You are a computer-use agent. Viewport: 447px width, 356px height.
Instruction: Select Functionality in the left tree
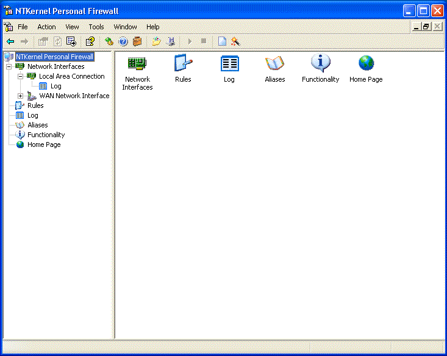(x=46, y=135)
